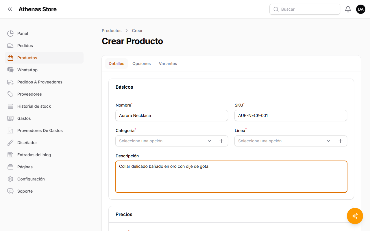Click the Configuración gear icon

(10, 179)
